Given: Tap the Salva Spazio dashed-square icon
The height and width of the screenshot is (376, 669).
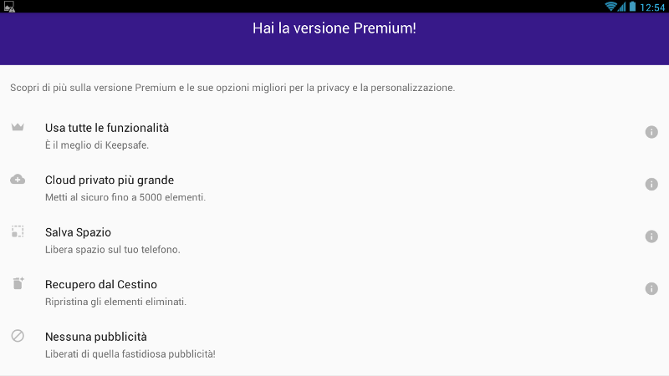Looking at the screenshot, I should point(18,231).
